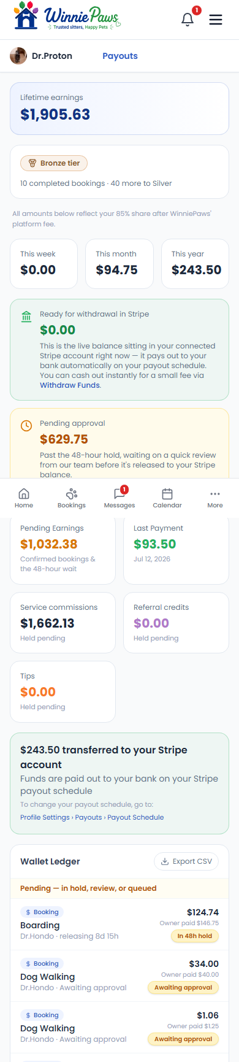239x1062 pixels.
Task: Click the Wallet Ledger heading
Action: pyautogui.click(x=50, y=861)
